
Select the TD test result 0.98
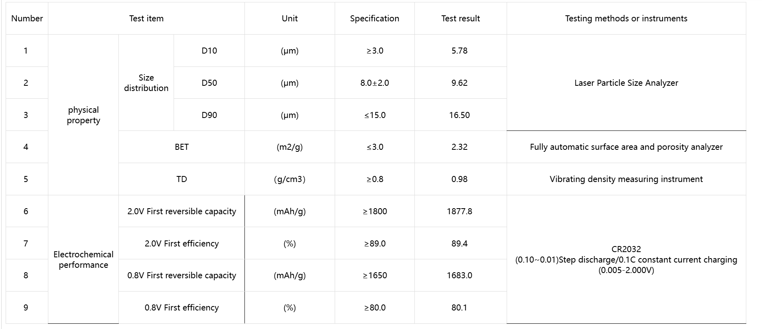tap(460, 179)
